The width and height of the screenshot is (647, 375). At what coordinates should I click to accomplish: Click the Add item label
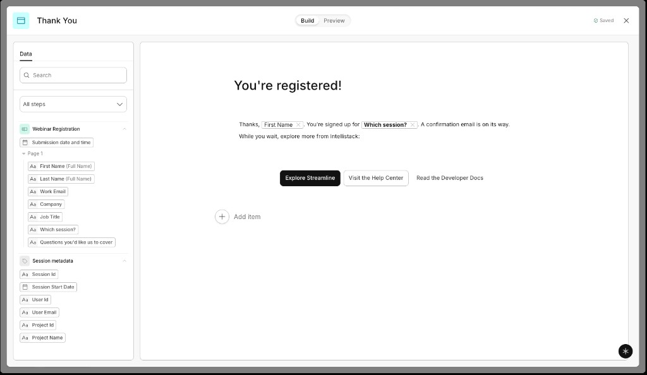[x=247, y=217]
